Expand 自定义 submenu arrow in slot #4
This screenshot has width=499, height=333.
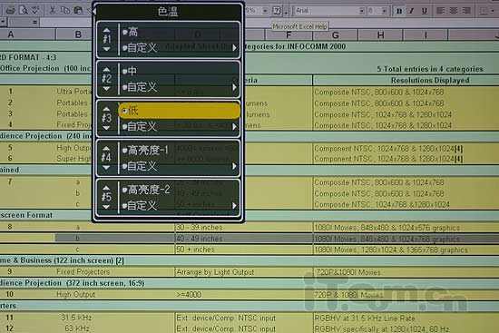tap(235, 166)
